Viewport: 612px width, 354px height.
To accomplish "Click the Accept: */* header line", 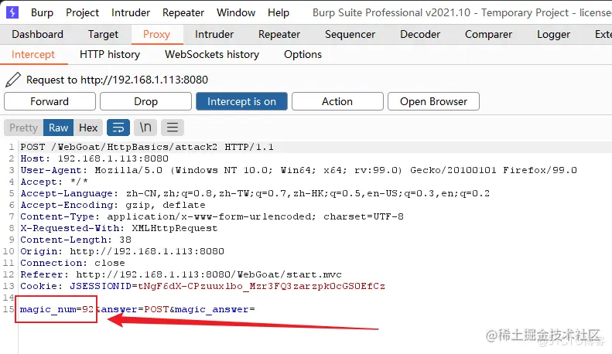I will (54, 182).
